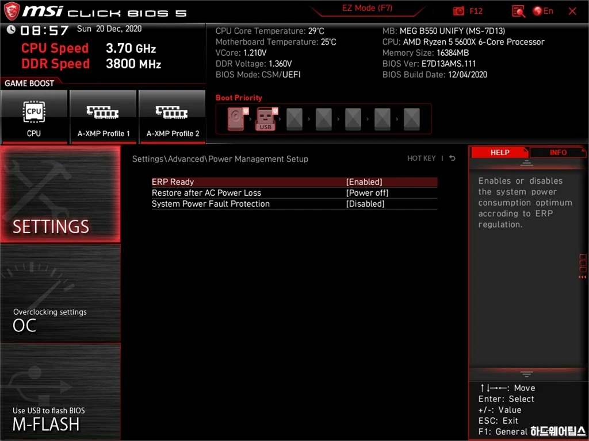The width and height of the screenshot is (589, 441).
Task: Open the OC overclocking settings panel
Action: [x=60, y=293]
